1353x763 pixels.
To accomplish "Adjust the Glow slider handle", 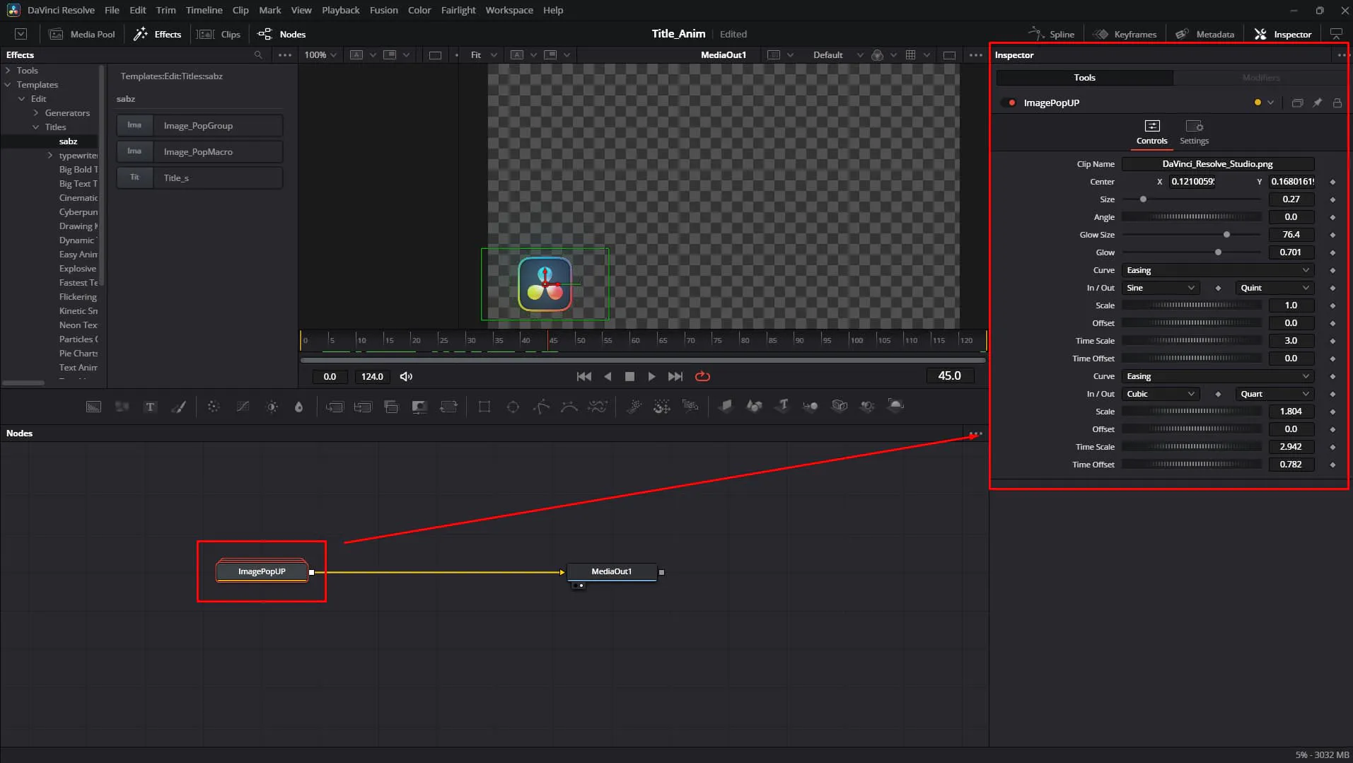I will click(1218, 252).
